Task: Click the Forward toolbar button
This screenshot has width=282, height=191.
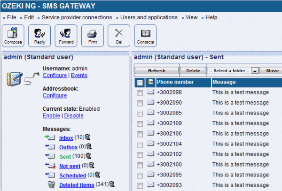Action: [x=66, y=36]
